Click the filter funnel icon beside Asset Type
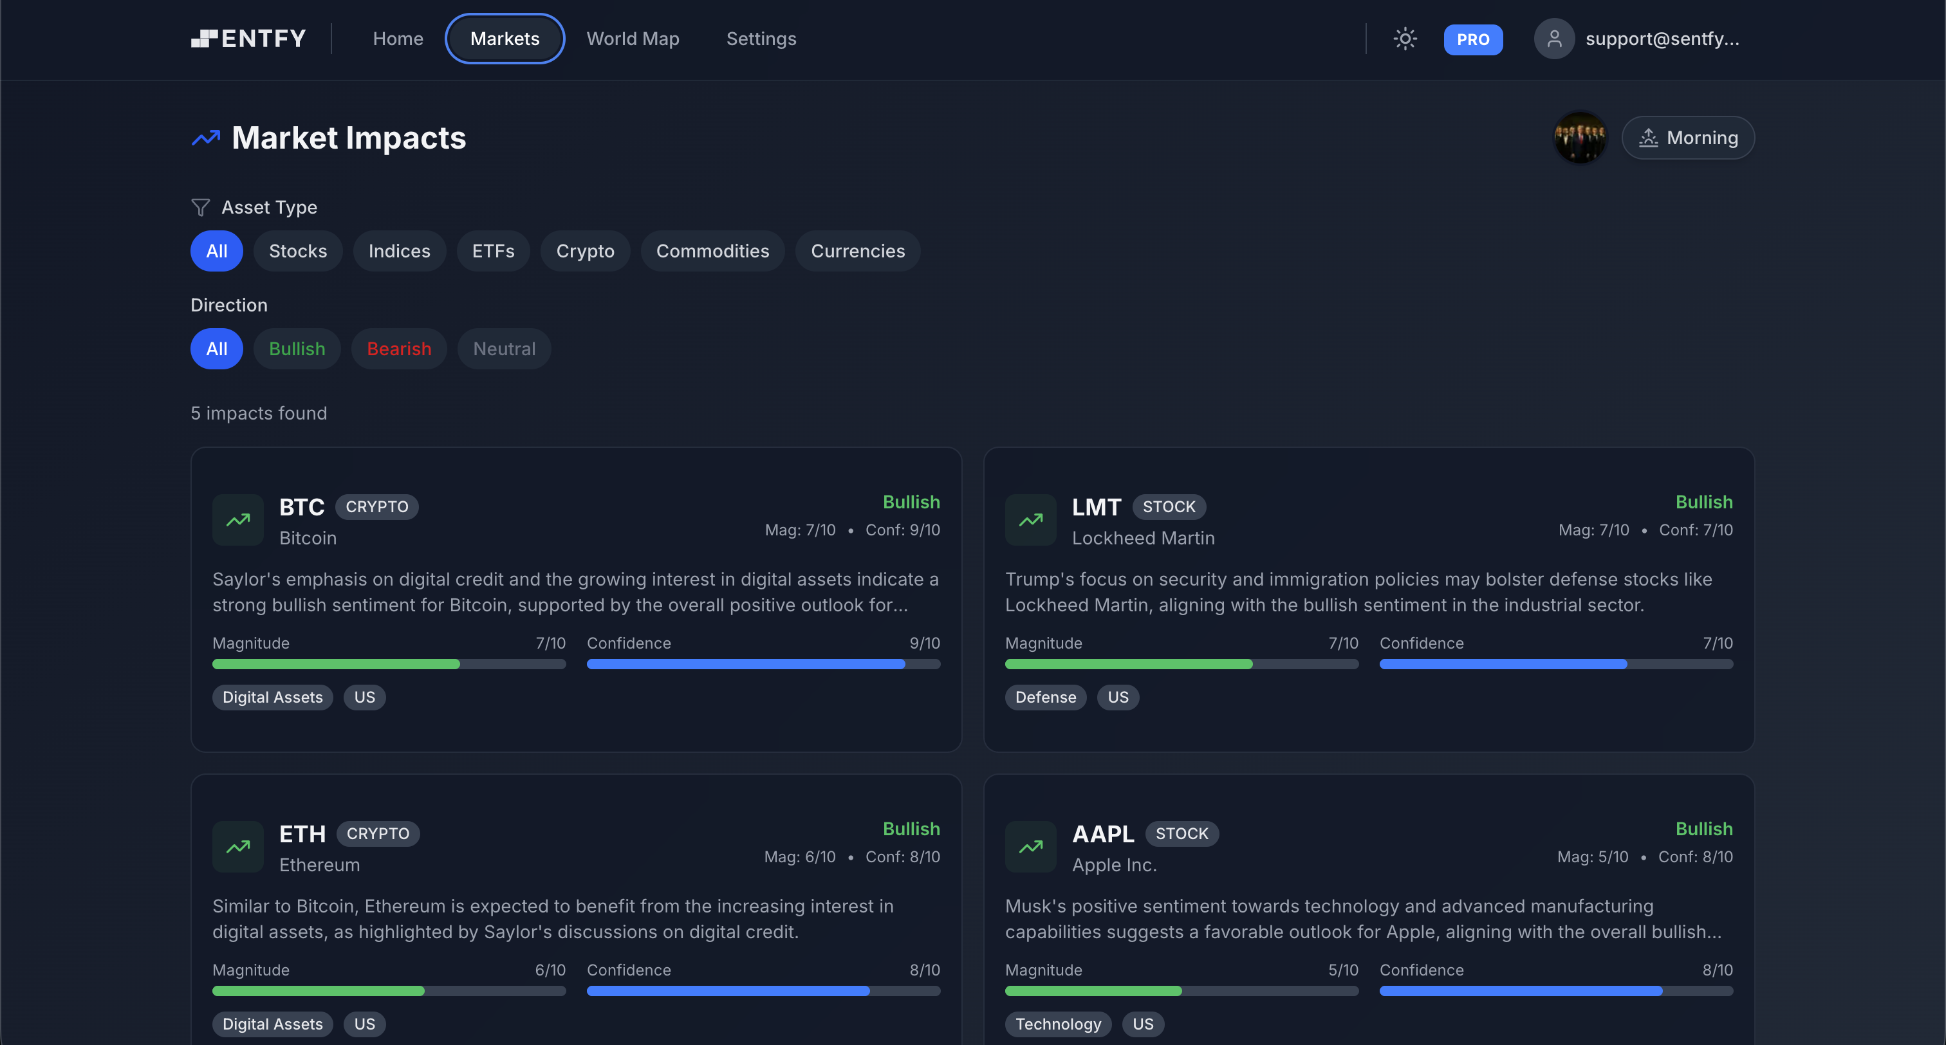Viewport: 1946px width, 1045px height. (200, 207)
